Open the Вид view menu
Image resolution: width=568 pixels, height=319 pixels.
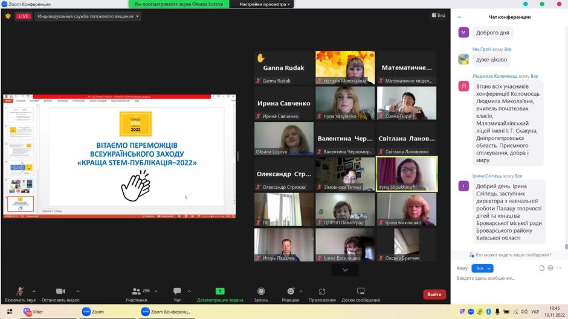click(x=439, y=15)
